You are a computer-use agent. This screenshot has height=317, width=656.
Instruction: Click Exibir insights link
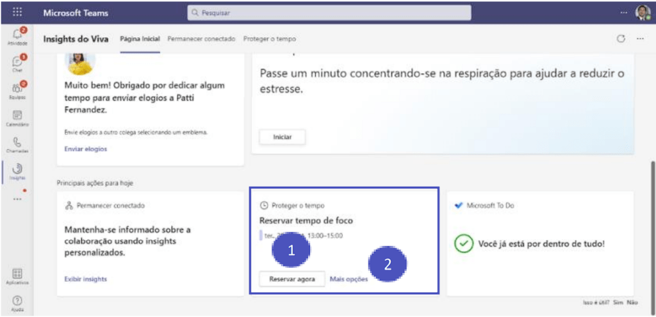tap(86, 279)
